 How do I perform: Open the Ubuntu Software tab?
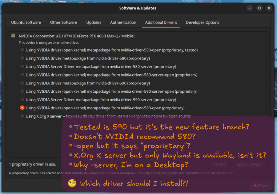pos(26,22)
